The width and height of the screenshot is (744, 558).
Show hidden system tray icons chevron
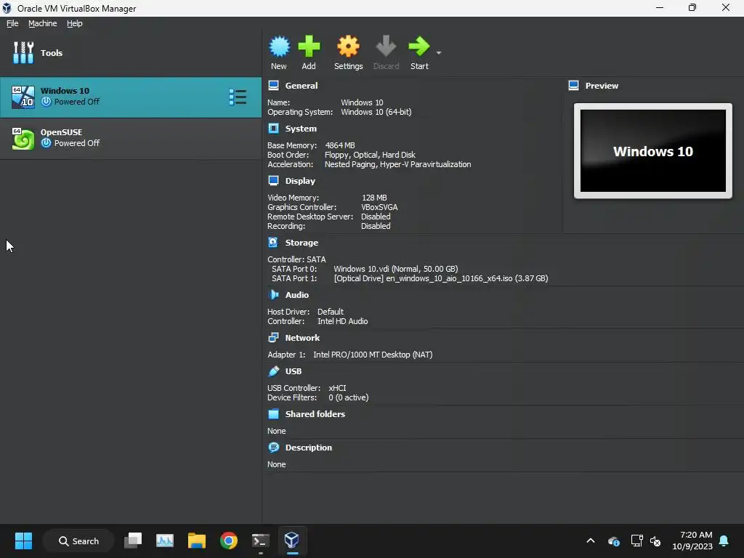coord(591,541)
